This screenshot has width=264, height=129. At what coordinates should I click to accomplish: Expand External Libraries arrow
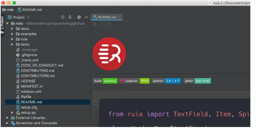tap(7, 118)
